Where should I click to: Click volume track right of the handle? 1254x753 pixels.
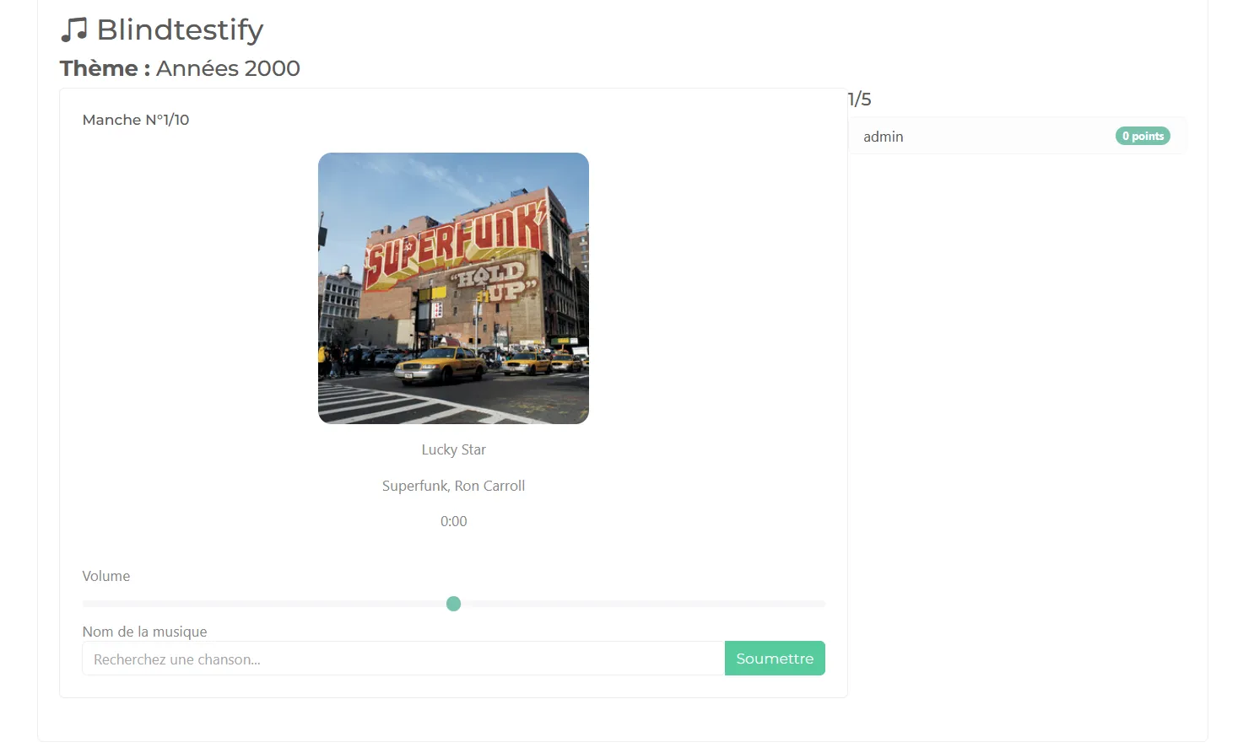tap(641, 604)
